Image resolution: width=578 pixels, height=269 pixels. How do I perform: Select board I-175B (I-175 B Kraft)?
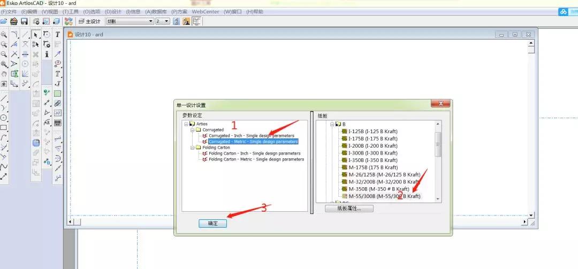(x=373, y=139)
